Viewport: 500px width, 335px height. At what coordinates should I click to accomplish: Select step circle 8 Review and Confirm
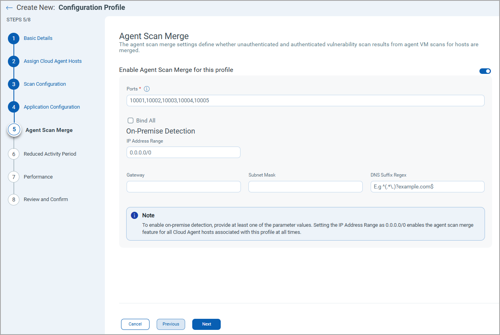coord(13,199)
